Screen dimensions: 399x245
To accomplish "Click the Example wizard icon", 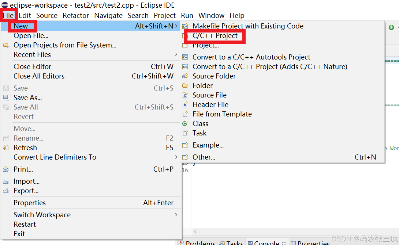I will coord(185,145).
